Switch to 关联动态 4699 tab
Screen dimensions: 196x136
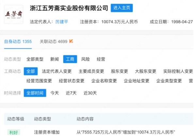click(x=54, y=42)
